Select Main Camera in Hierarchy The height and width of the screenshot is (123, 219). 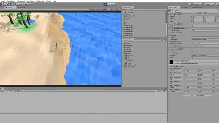pyautogui.click(x=129, y=12)
